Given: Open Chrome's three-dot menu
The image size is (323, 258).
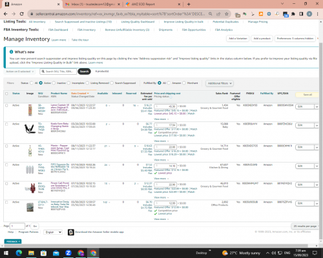Looking at the screenshot, I should pos(317,14).
